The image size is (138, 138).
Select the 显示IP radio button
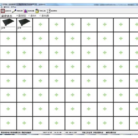pos(29,16)
